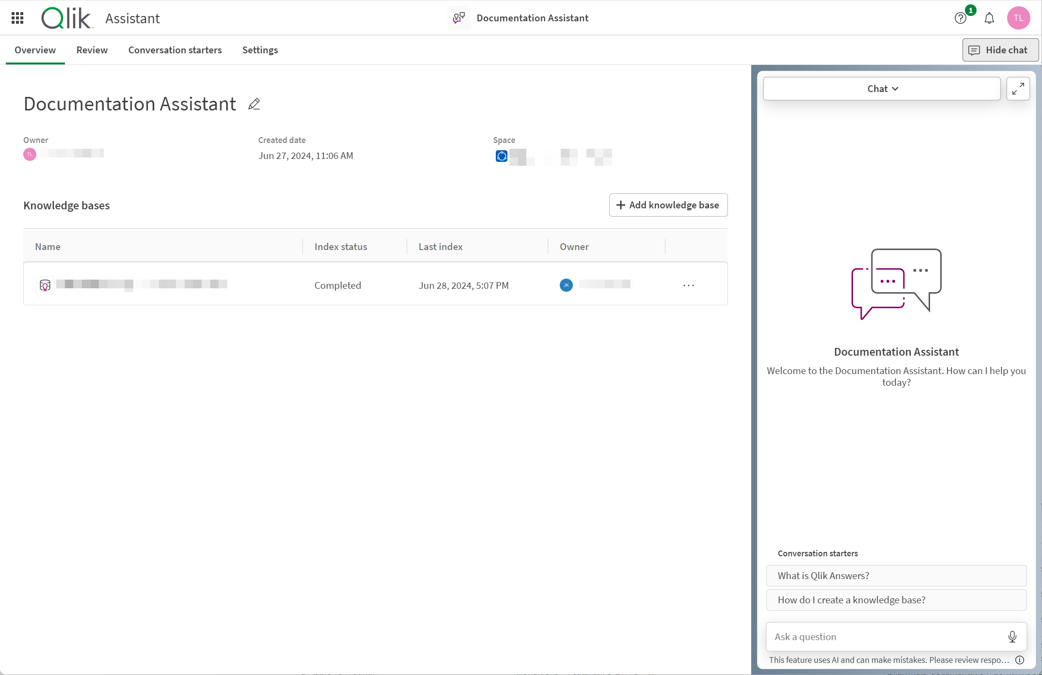Select the Review tab

click(92, 50)
